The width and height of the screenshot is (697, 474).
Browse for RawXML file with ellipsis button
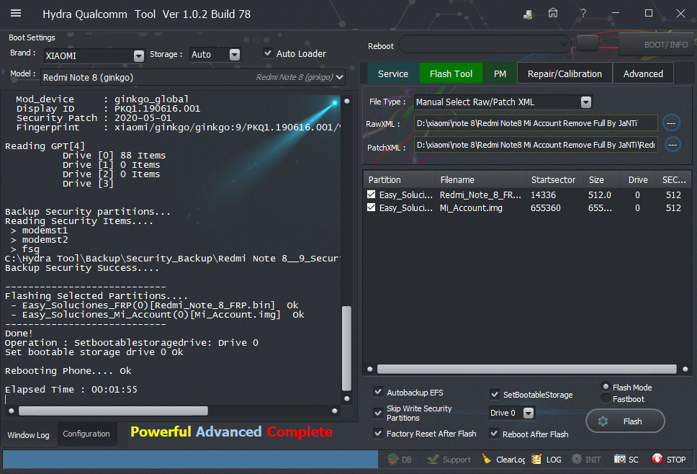click(x=671, y=122)
